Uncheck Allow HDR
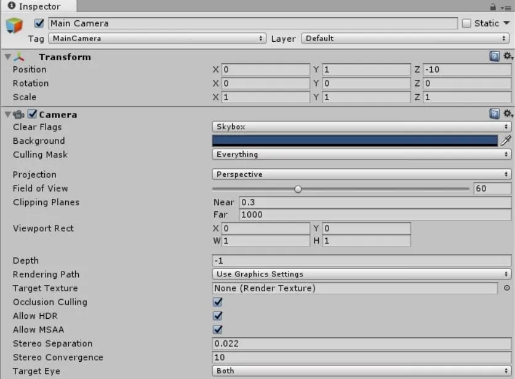515x379 pixels. pyautogui.click(x=218, y=315)
